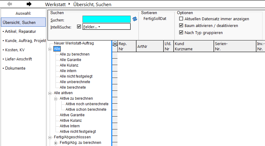265x146 pixels.
Task: Select Aktive Garantie
Action: (x=72, y=115)
